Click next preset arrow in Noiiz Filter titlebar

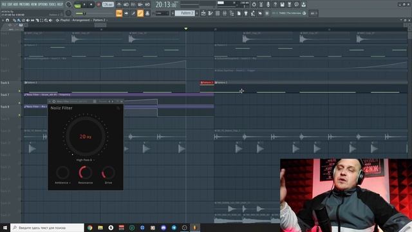(113, 101)
